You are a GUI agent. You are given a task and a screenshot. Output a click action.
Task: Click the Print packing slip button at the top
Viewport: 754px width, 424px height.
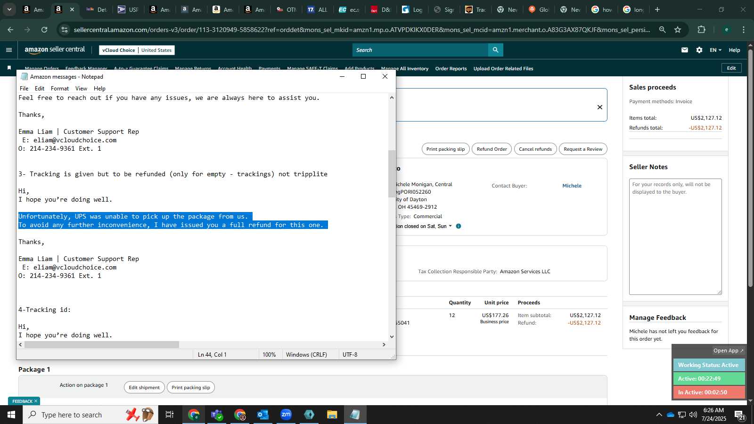coord(445,149)
